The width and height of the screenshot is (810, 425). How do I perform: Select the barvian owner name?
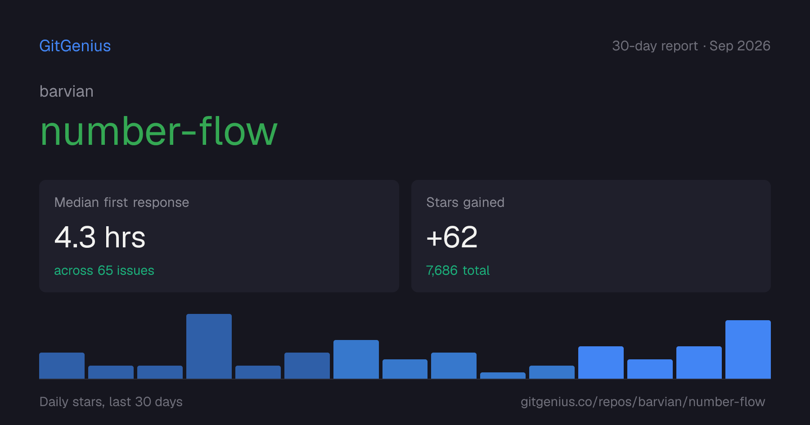67,91
